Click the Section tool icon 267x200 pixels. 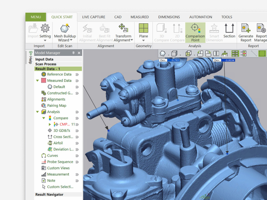pyautogui.click(x=229, y=31)
